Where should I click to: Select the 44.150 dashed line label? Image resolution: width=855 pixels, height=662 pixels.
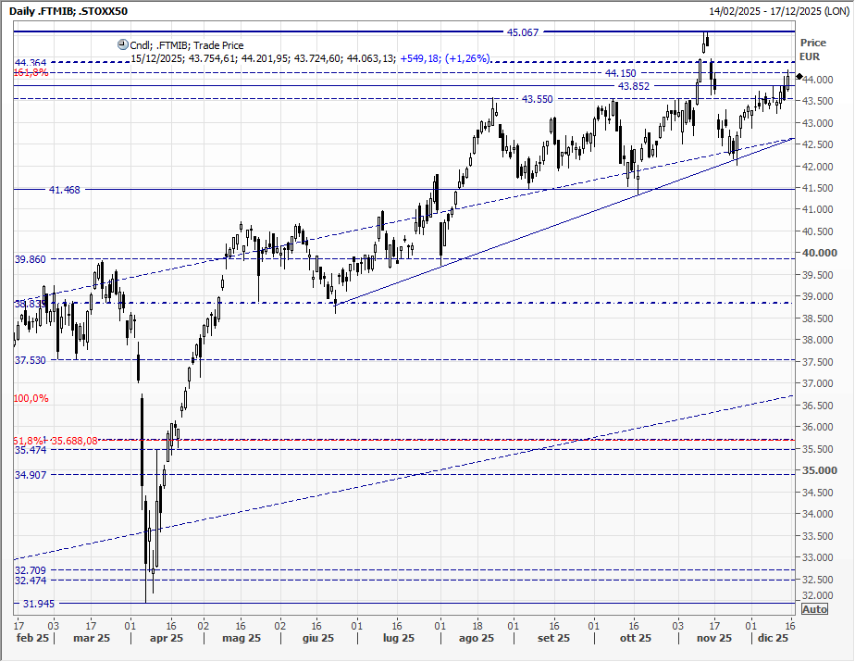(621, 73)
